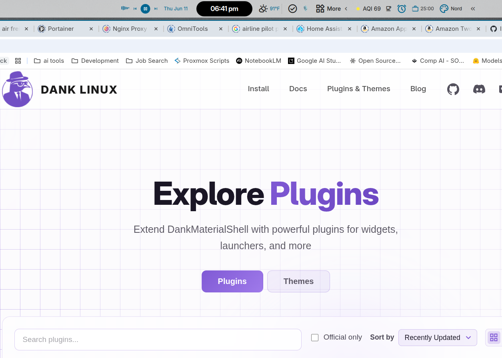Click the 25:00 timer widget

(423, 8)
